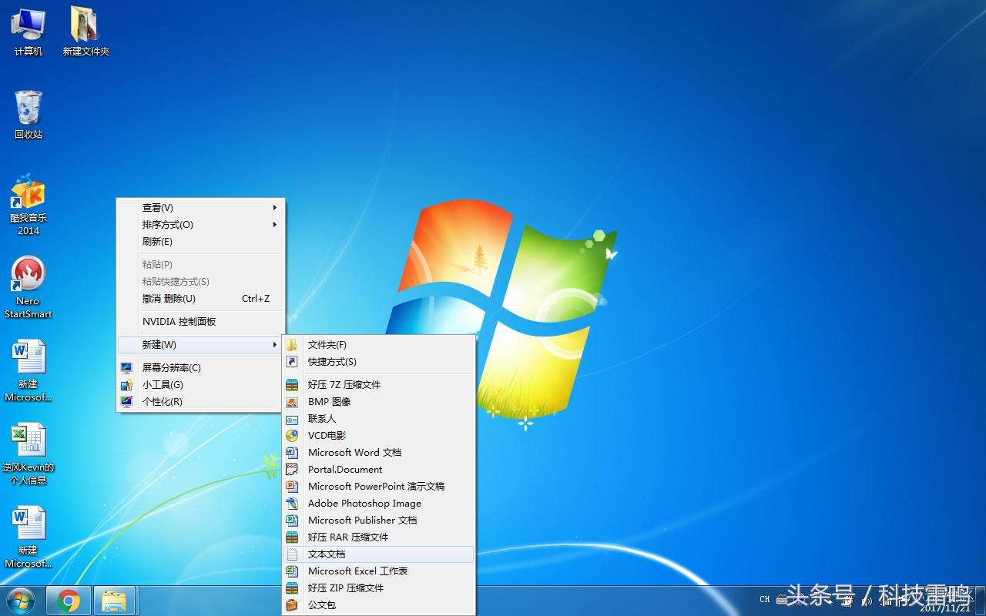This screenshot has width=986, height=616.
Task: Open Windows Explorer from taskbar
Action: 114,601
